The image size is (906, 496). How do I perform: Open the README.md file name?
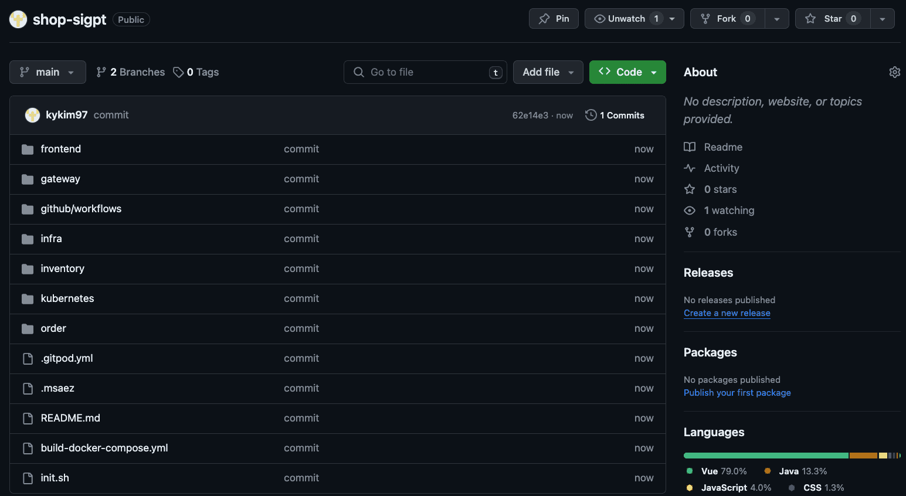pos(70,418)
